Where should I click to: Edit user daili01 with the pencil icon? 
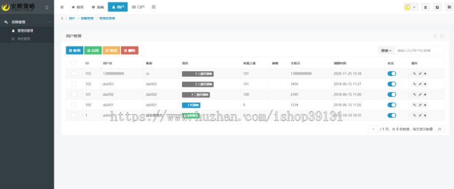tap(420, 105)
